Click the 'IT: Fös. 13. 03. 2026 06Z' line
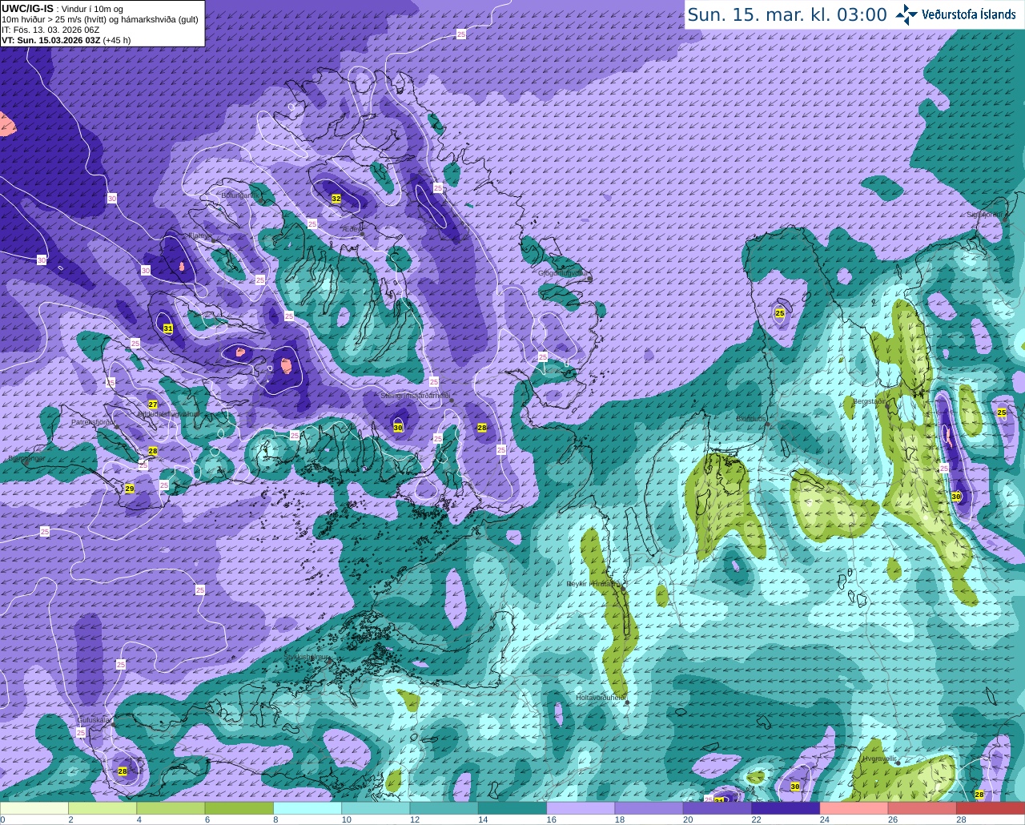 [x=50, y=30]
